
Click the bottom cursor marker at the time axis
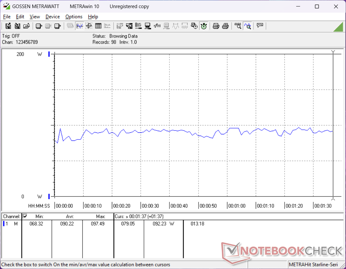tap(333, 199)
